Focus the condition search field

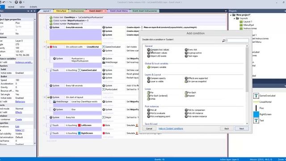click(237, 41)
